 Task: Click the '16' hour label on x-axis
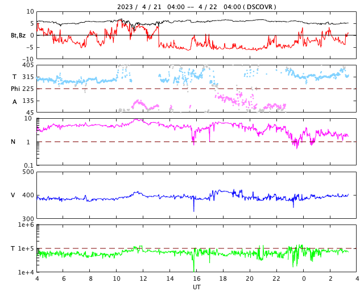[x=196, y=278]
